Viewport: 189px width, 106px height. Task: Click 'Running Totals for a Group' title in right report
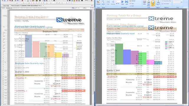[x=124, y=16]
